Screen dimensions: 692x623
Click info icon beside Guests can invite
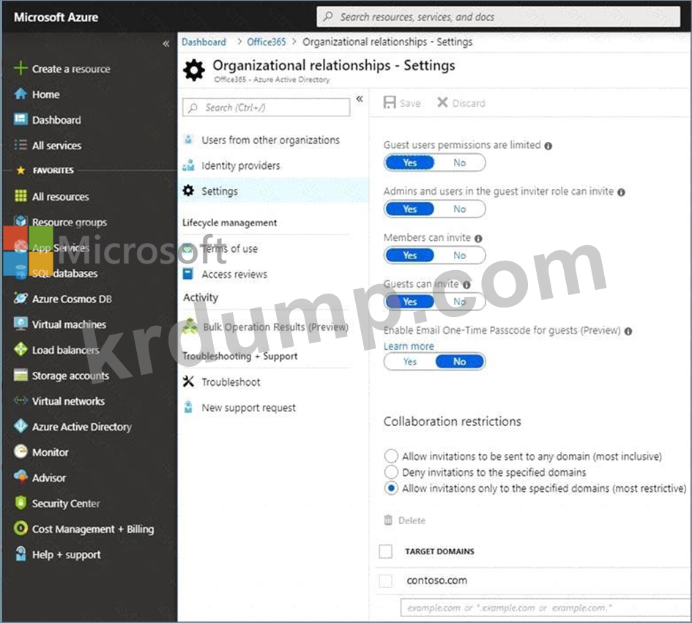tap(466, 284)
